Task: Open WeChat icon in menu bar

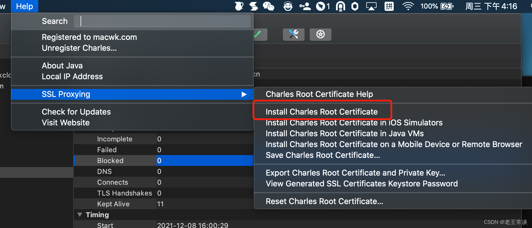Action: point(268,6)
